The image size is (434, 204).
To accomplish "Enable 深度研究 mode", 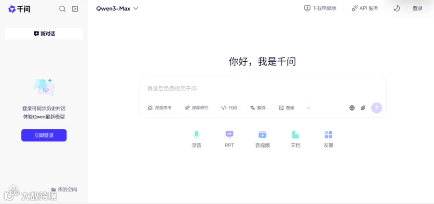I will click(197, 108).
